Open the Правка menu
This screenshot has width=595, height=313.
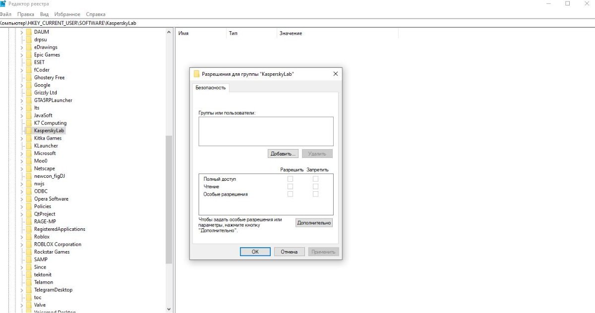pyautogui.click(x=25, y=14)
